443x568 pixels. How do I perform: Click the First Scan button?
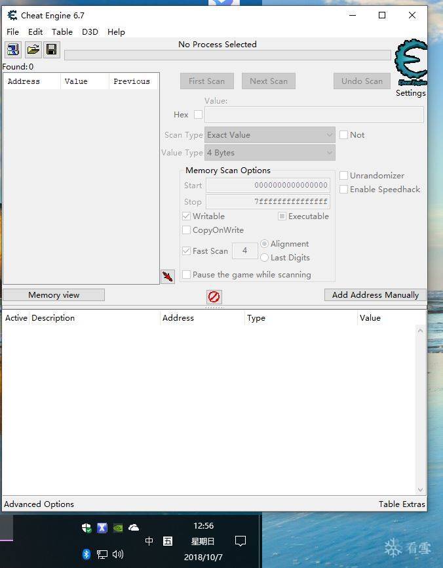206,81
